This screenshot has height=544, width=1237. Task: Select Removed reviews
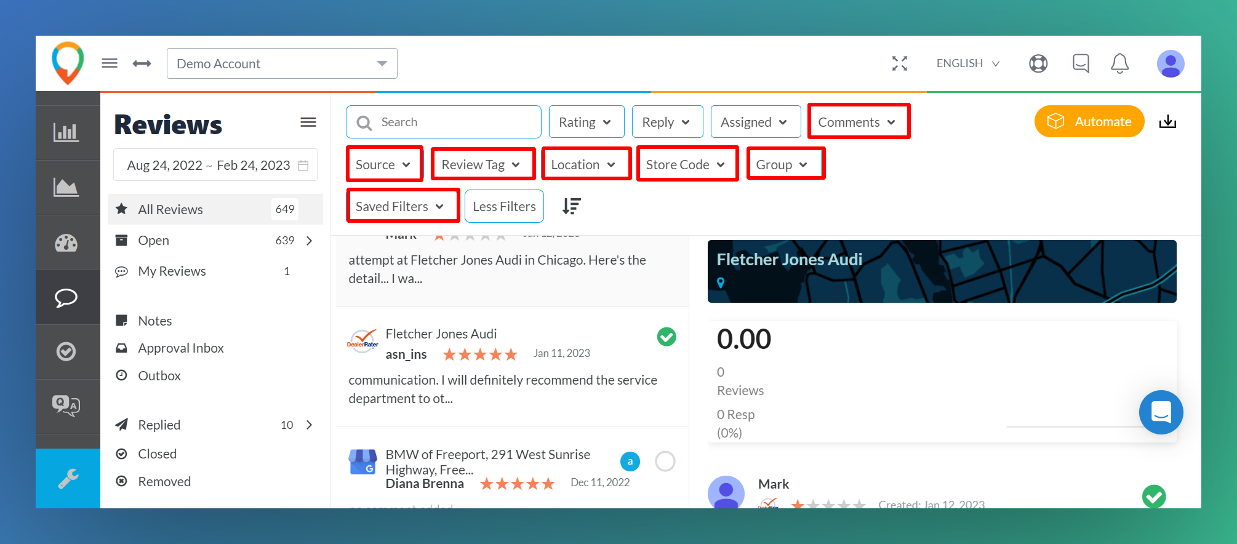pos(164,481)
